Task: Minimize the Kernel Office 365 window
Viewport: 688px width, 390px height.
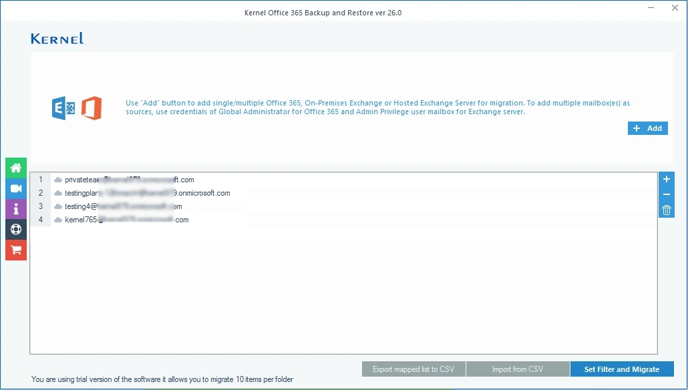Action: [x=651, y=8]
